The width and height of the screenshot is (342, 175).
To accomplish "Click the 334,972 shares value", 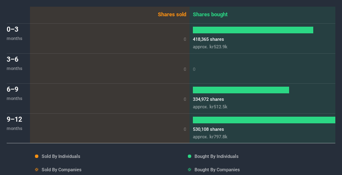I will (x=208, y=99).
